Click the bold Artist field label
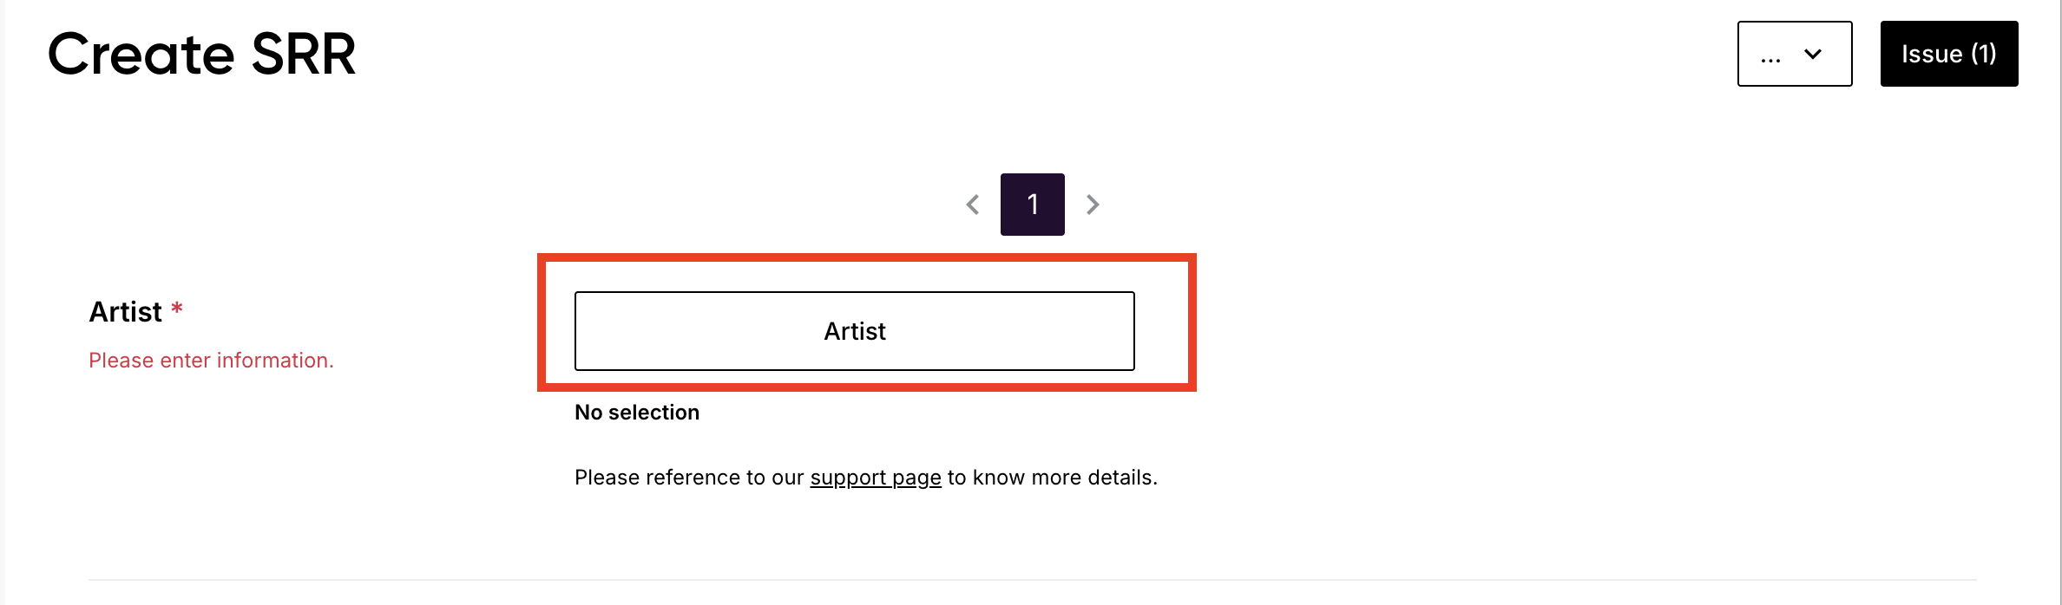 tap(125, 312)
